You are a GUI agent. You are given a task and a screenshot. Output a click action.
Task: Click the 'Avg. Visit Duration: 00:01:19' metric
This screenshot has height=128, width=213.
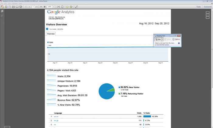coord(72,95)
